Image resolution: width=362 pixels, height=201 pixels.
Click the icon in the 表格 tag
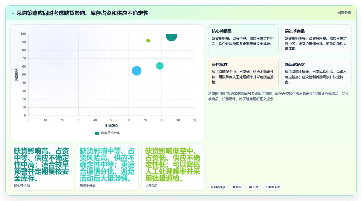click(234, 187)
